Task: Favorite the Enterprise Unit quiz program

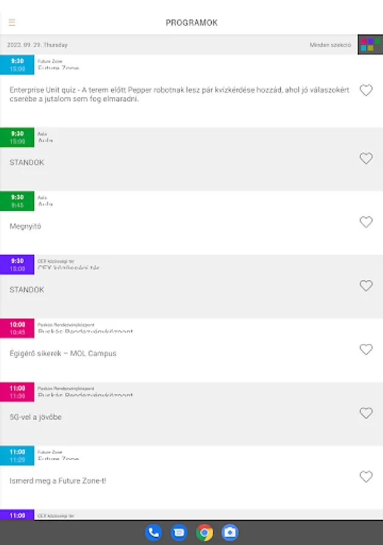Action: pyautogui.click(x=366, y=90)
